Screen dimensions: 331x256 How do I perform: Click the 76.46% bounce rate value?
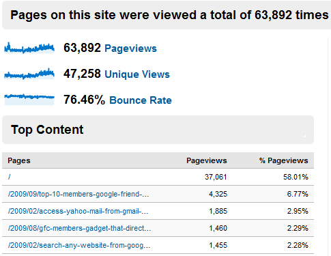[84, 100]
